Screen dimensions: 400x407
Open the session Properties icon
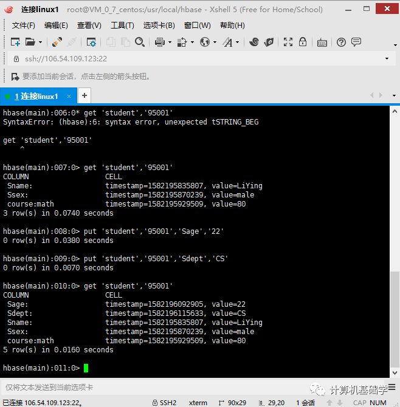(x=91, y=42)
